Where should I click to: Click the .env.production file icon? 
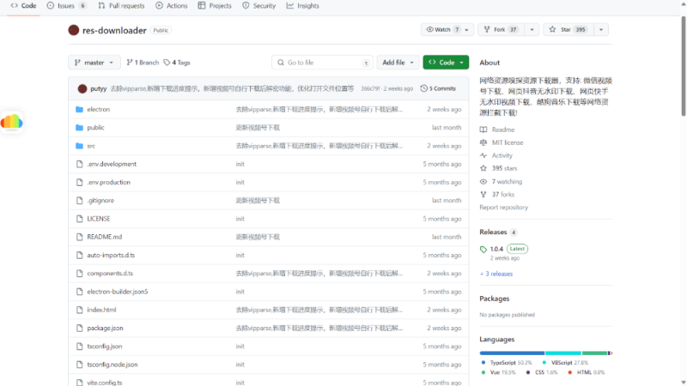(x=79, y=183)
